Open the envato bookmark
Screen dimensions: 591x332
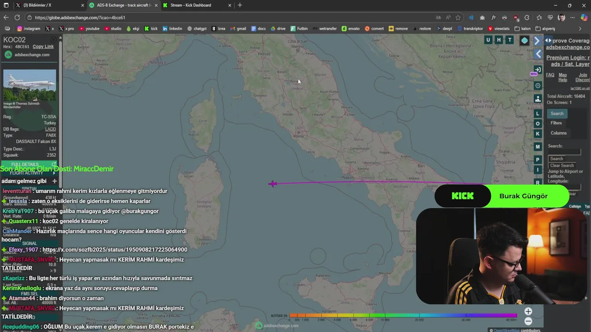click(350, 29)
